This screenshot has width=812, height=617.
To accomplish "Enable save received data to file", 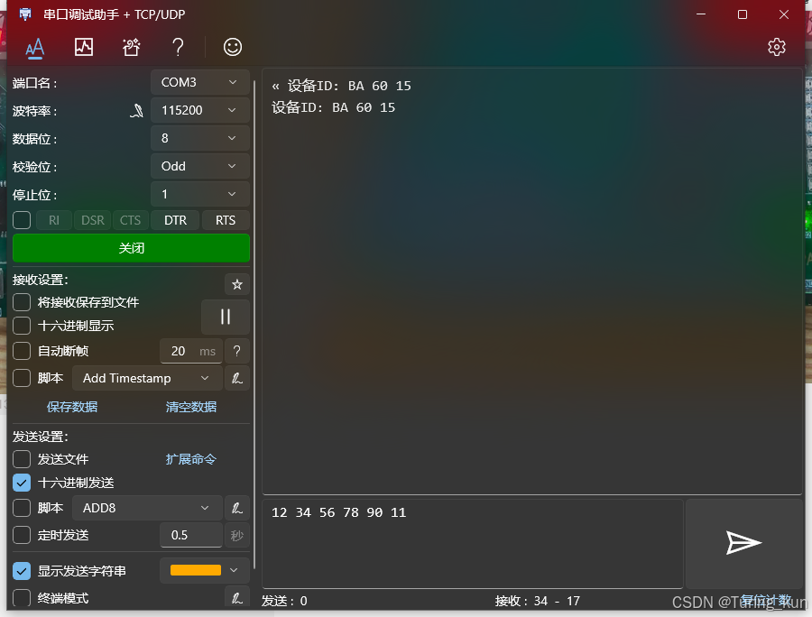I will (22, 302).
